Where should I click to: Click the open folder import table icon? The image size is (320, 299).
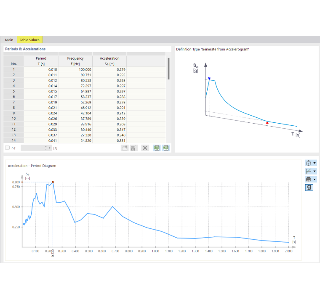(125, 148)
